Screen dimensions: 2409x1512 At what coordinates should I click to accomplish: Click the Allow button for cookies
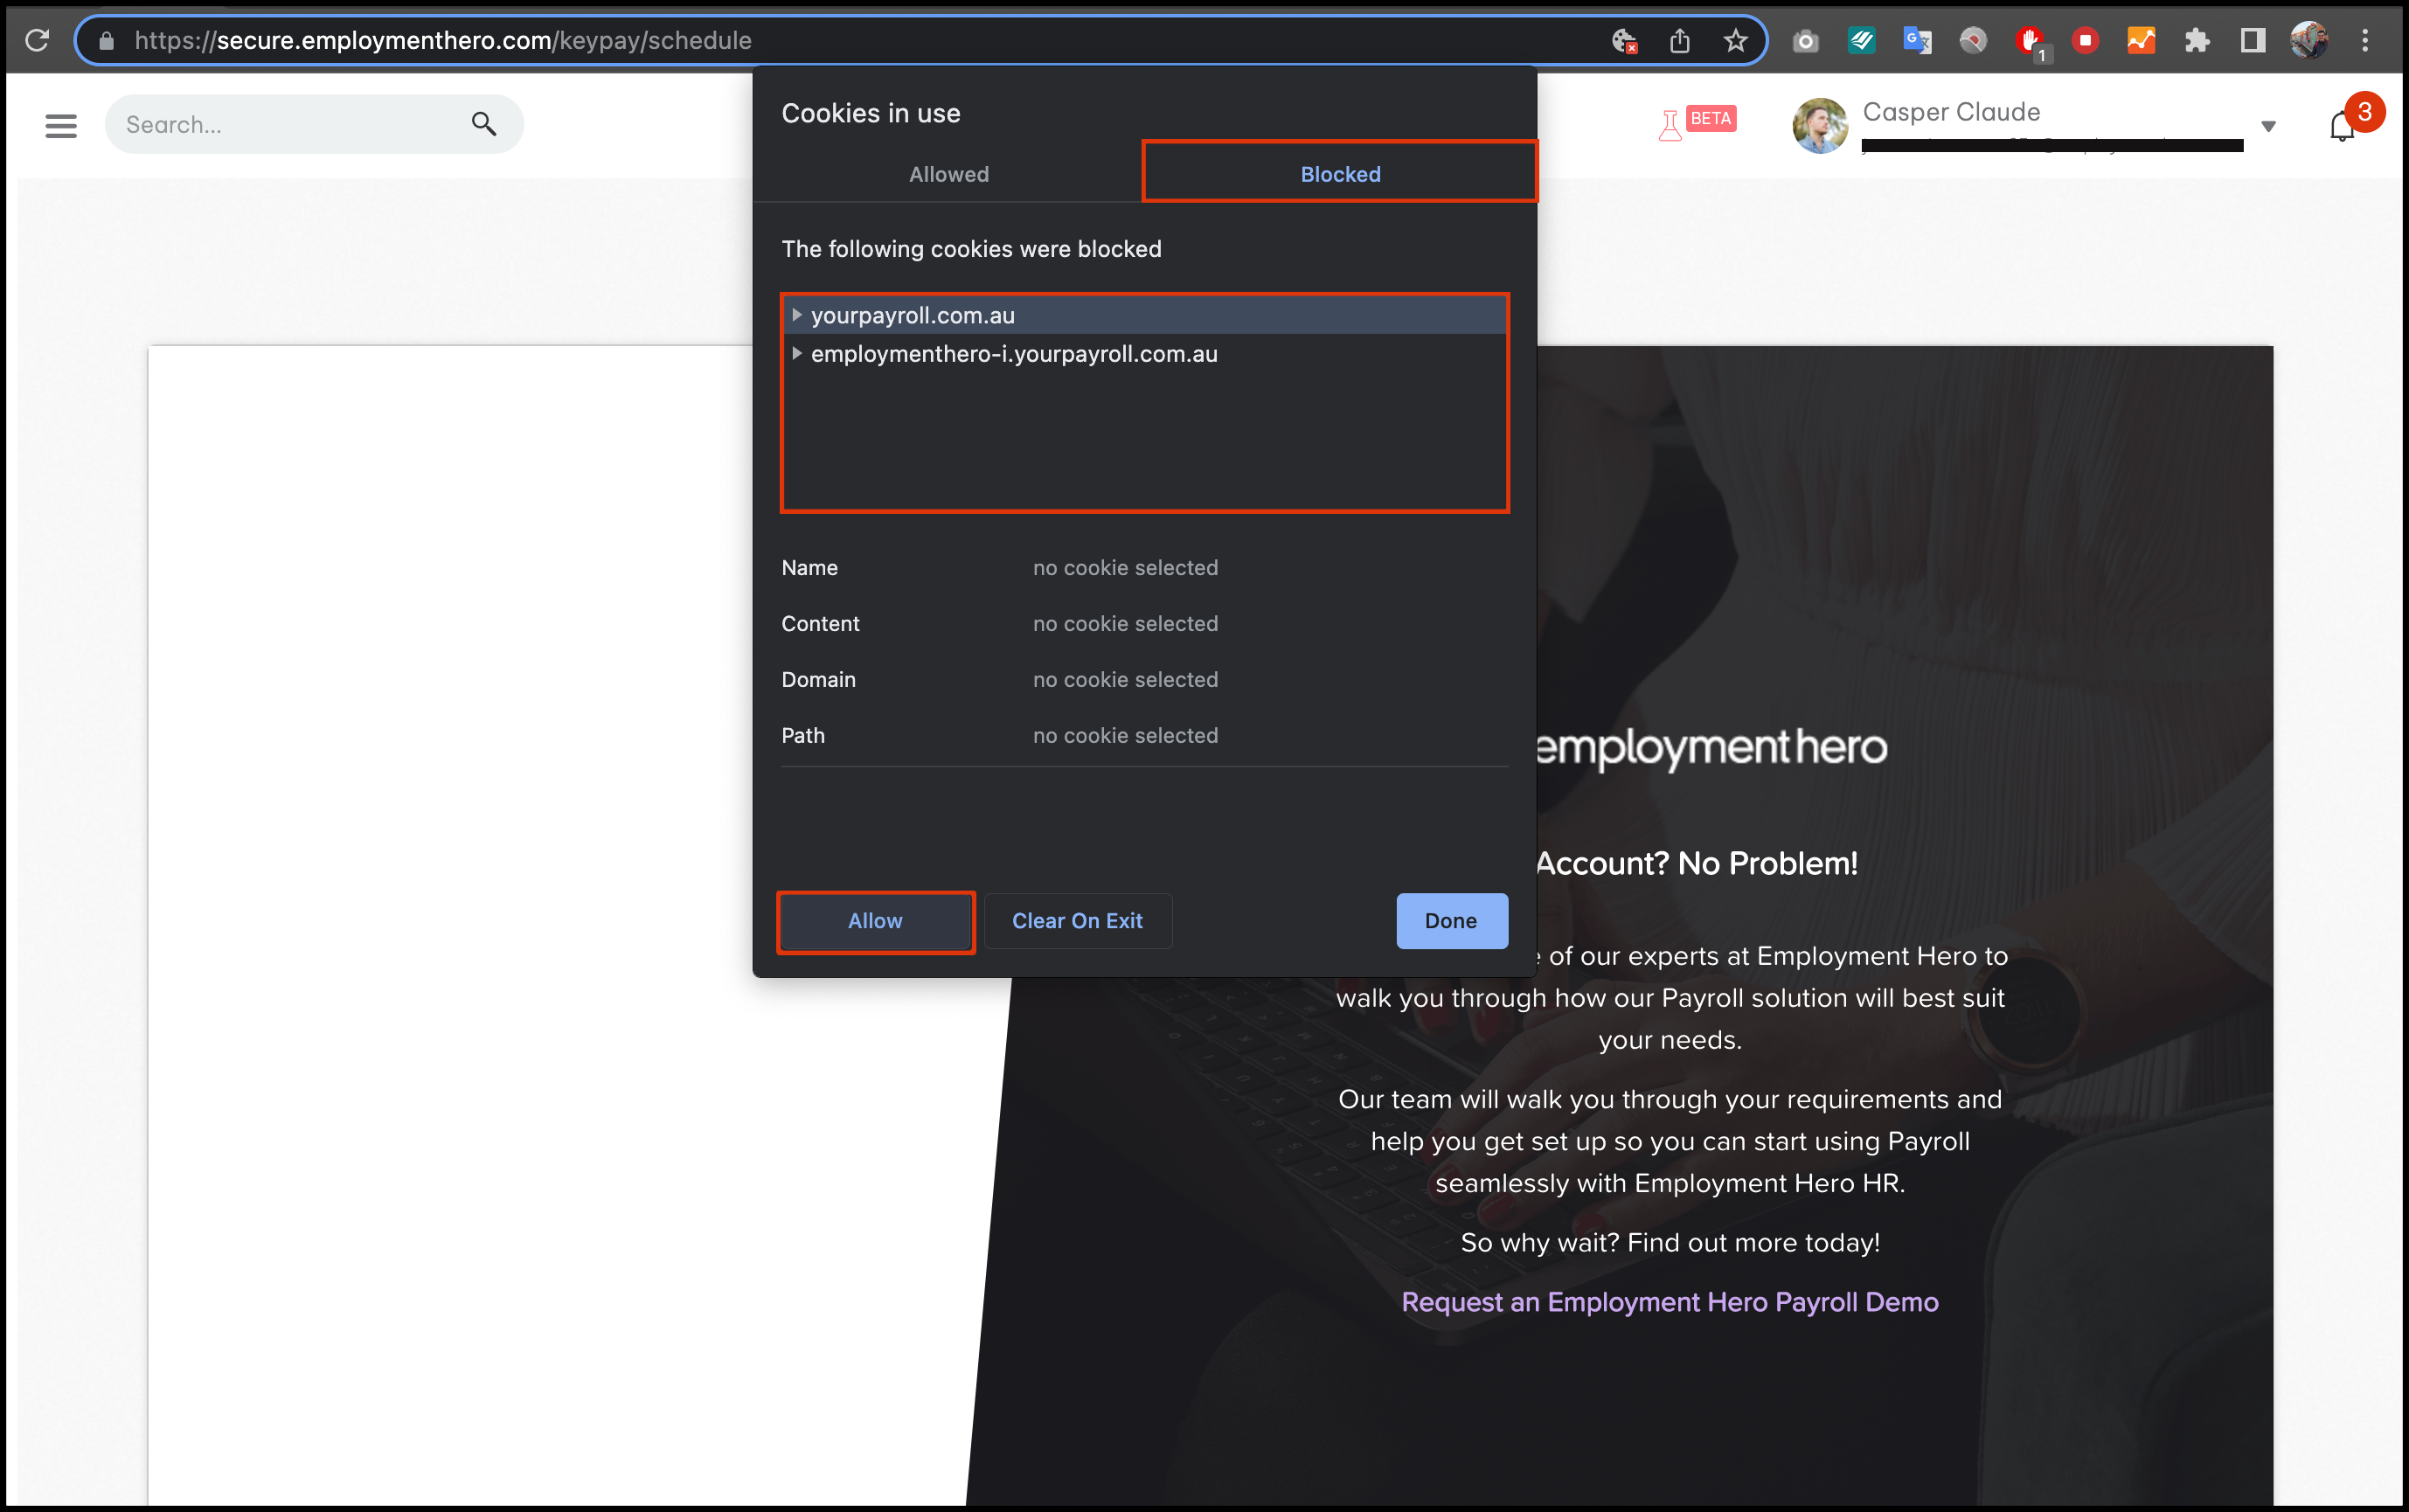[x=875, y=921]
